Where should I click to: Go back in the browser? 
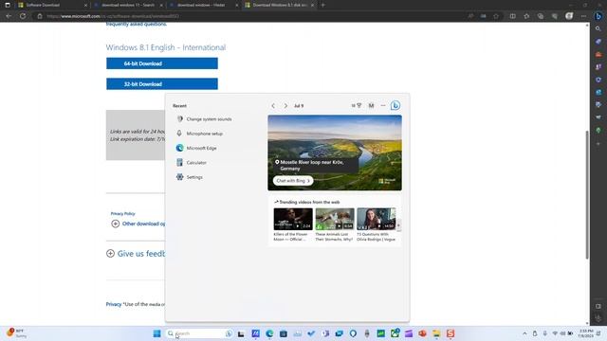tap(9, 16)
